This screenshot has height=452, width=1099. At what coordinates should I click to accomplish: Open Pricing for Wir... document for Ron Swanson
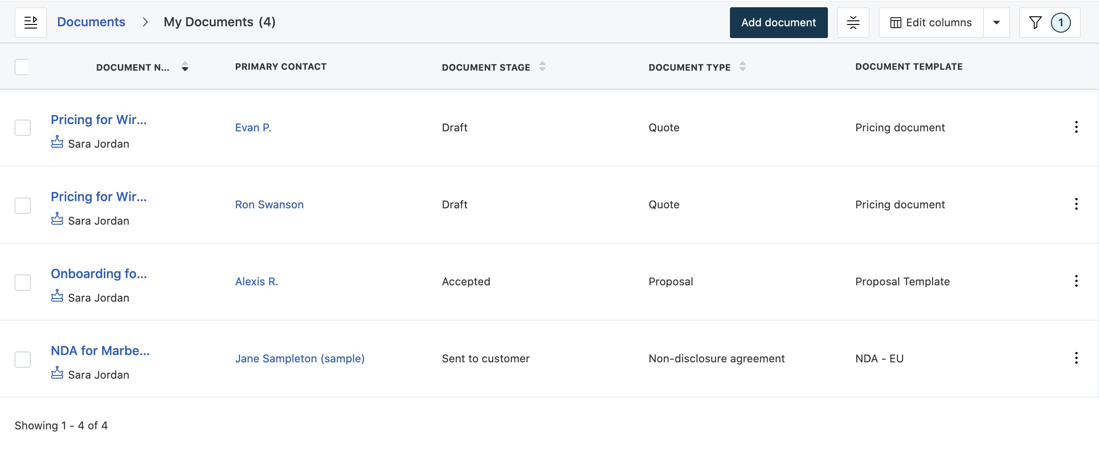pyautogui.click(x=99, y=197)
